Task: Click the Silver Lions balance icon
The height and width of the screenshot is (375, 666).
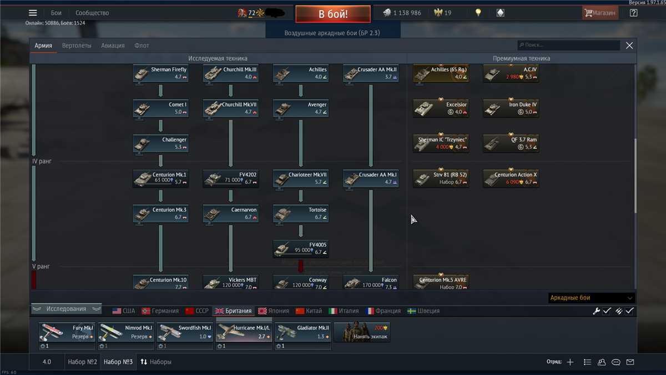Action: click(387, 13)
